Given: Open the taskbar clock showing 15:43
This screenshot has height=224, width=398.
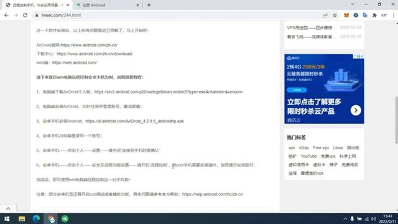Looking at the screenshot, I should 387,218.
